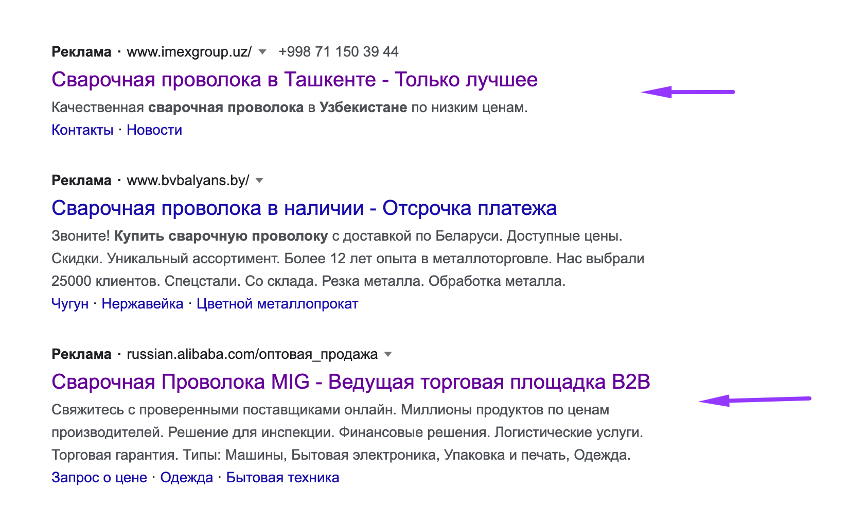Open the 'Сварочная проволока в Ташкенте' ad headline

[x=294, y=80]
